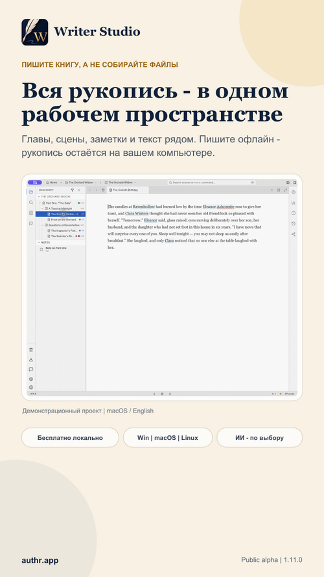The image size is (324, 577).
Task: Open the authr.app link
Action: 40,561
